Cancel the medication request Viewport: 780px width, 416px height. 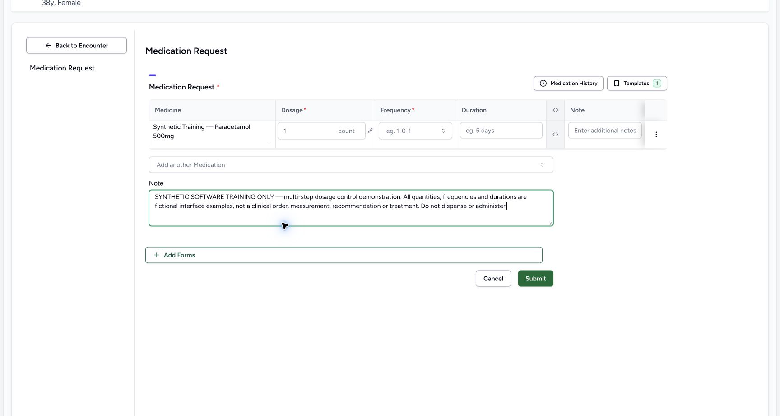[493, 278]
